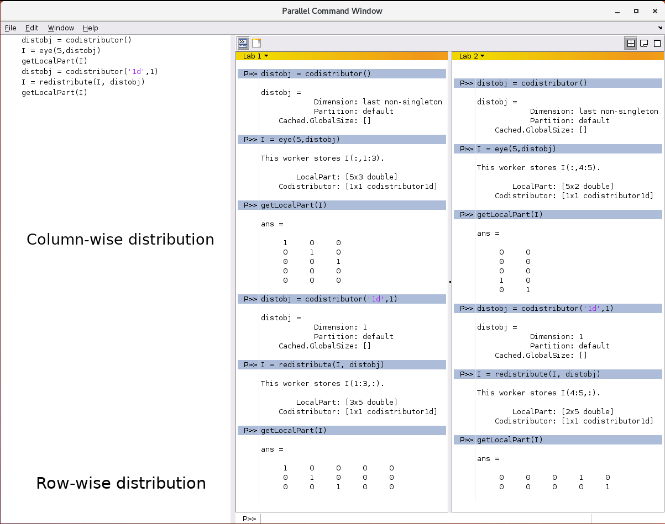The height and width of the screenshot is (524, 665).
Task: Select the floating panel layout icon
Action: 644,43
